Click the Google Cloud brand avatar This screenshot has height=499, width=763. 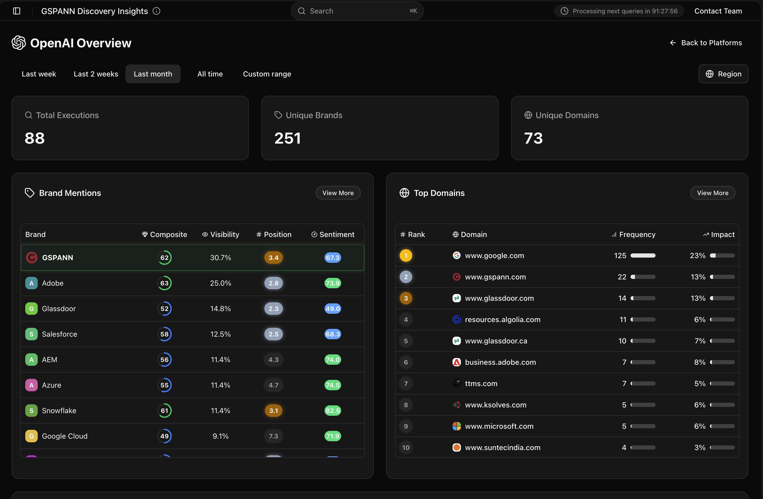coord(31,436)
